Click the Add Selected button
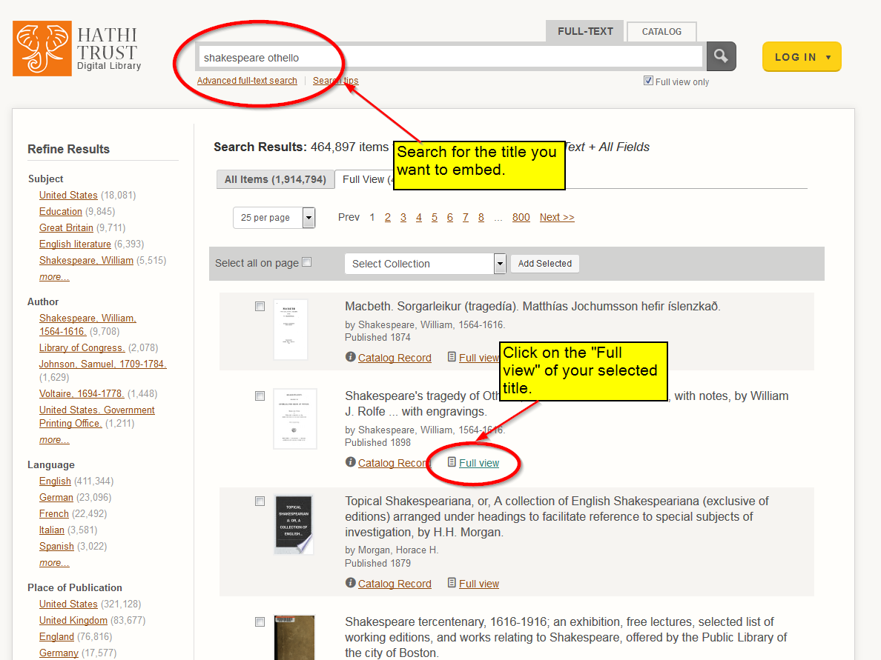 point(545,263)
